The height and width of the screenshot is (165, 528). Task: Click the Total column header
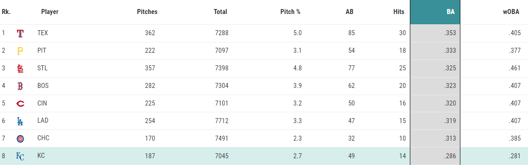pos(220,12)
